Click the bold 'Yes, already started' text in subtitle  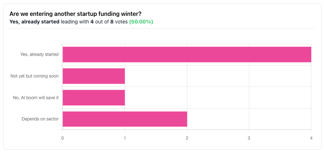coord(34,22)
